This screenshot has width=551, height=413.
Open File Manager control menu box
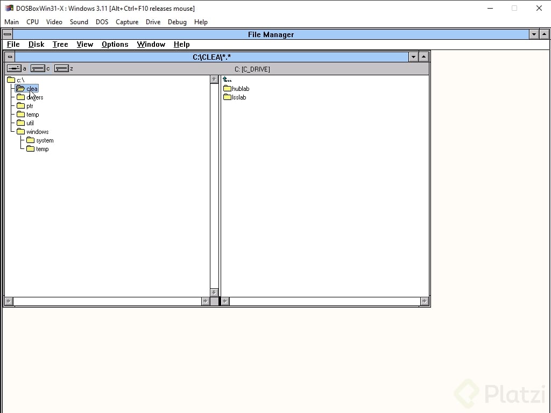pos(8,34)
